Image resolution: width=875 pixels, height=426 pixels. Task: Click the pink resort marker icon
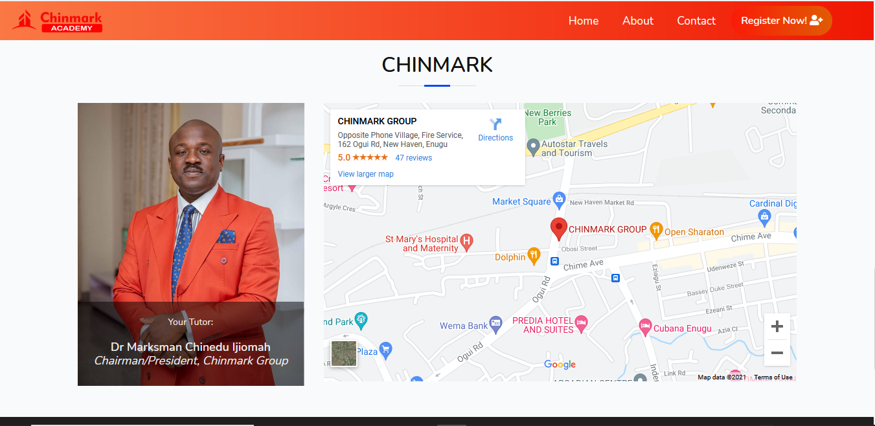pos(352,188)
